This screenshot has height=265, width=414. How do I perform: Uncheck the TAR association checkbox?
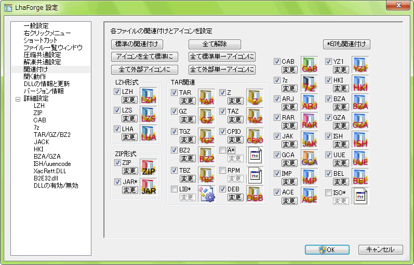[174, 92]
